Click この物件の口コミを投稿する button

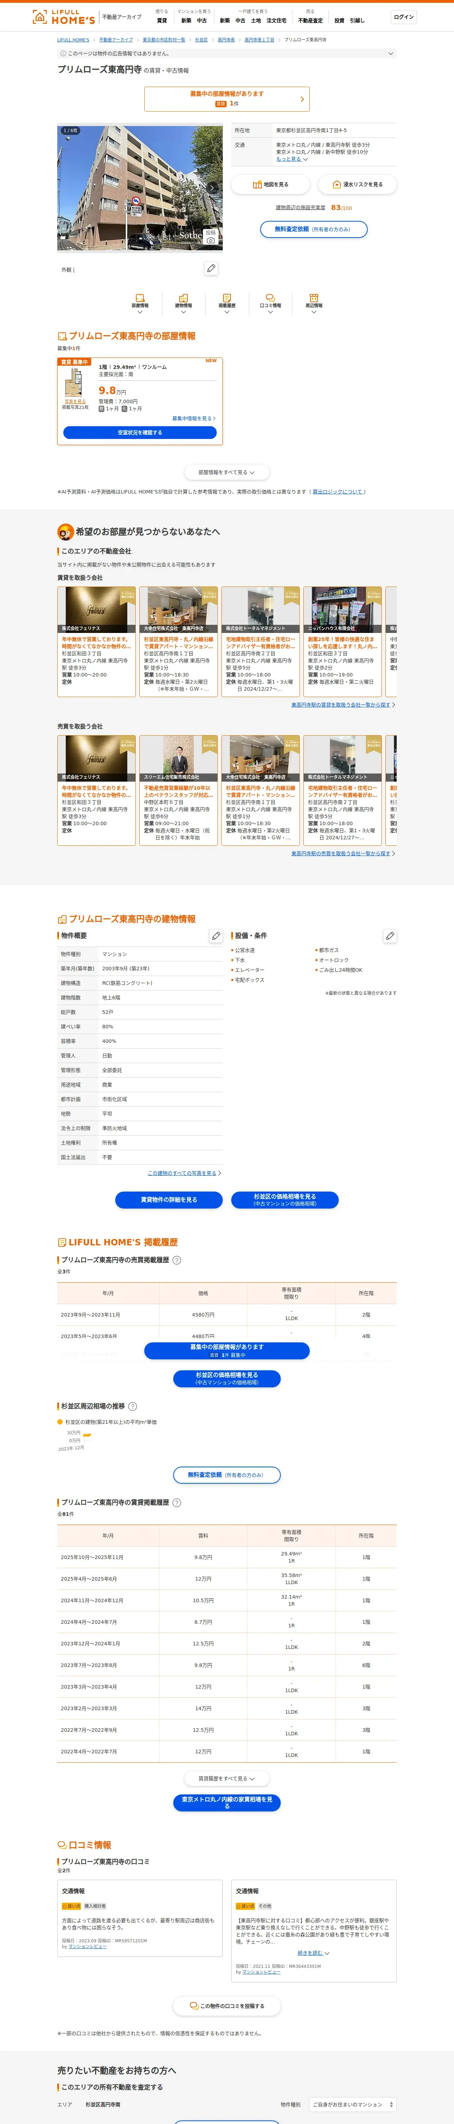[227, 2005]
